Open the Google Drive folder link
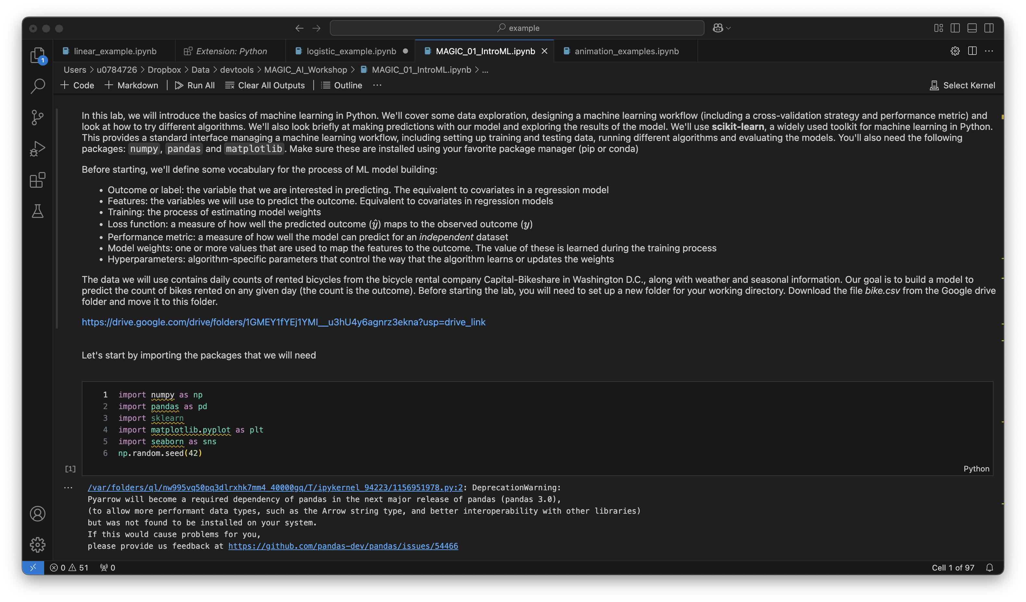Screen dimensions: 1026x602 tap(283, 322)
